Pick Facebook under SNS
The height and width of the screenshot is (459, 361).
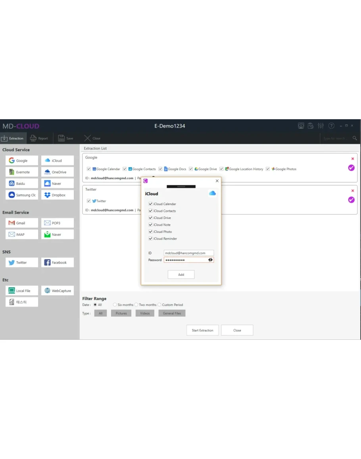57,263
